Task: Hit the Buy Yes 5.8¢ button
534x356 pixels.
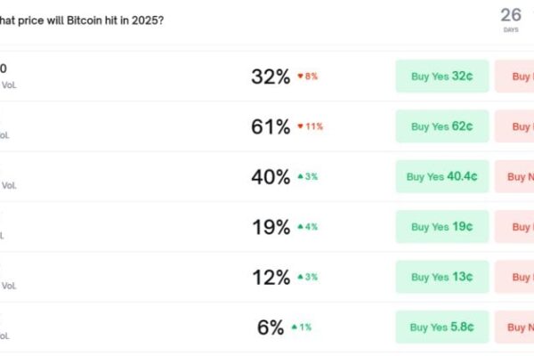Action: 441,328
